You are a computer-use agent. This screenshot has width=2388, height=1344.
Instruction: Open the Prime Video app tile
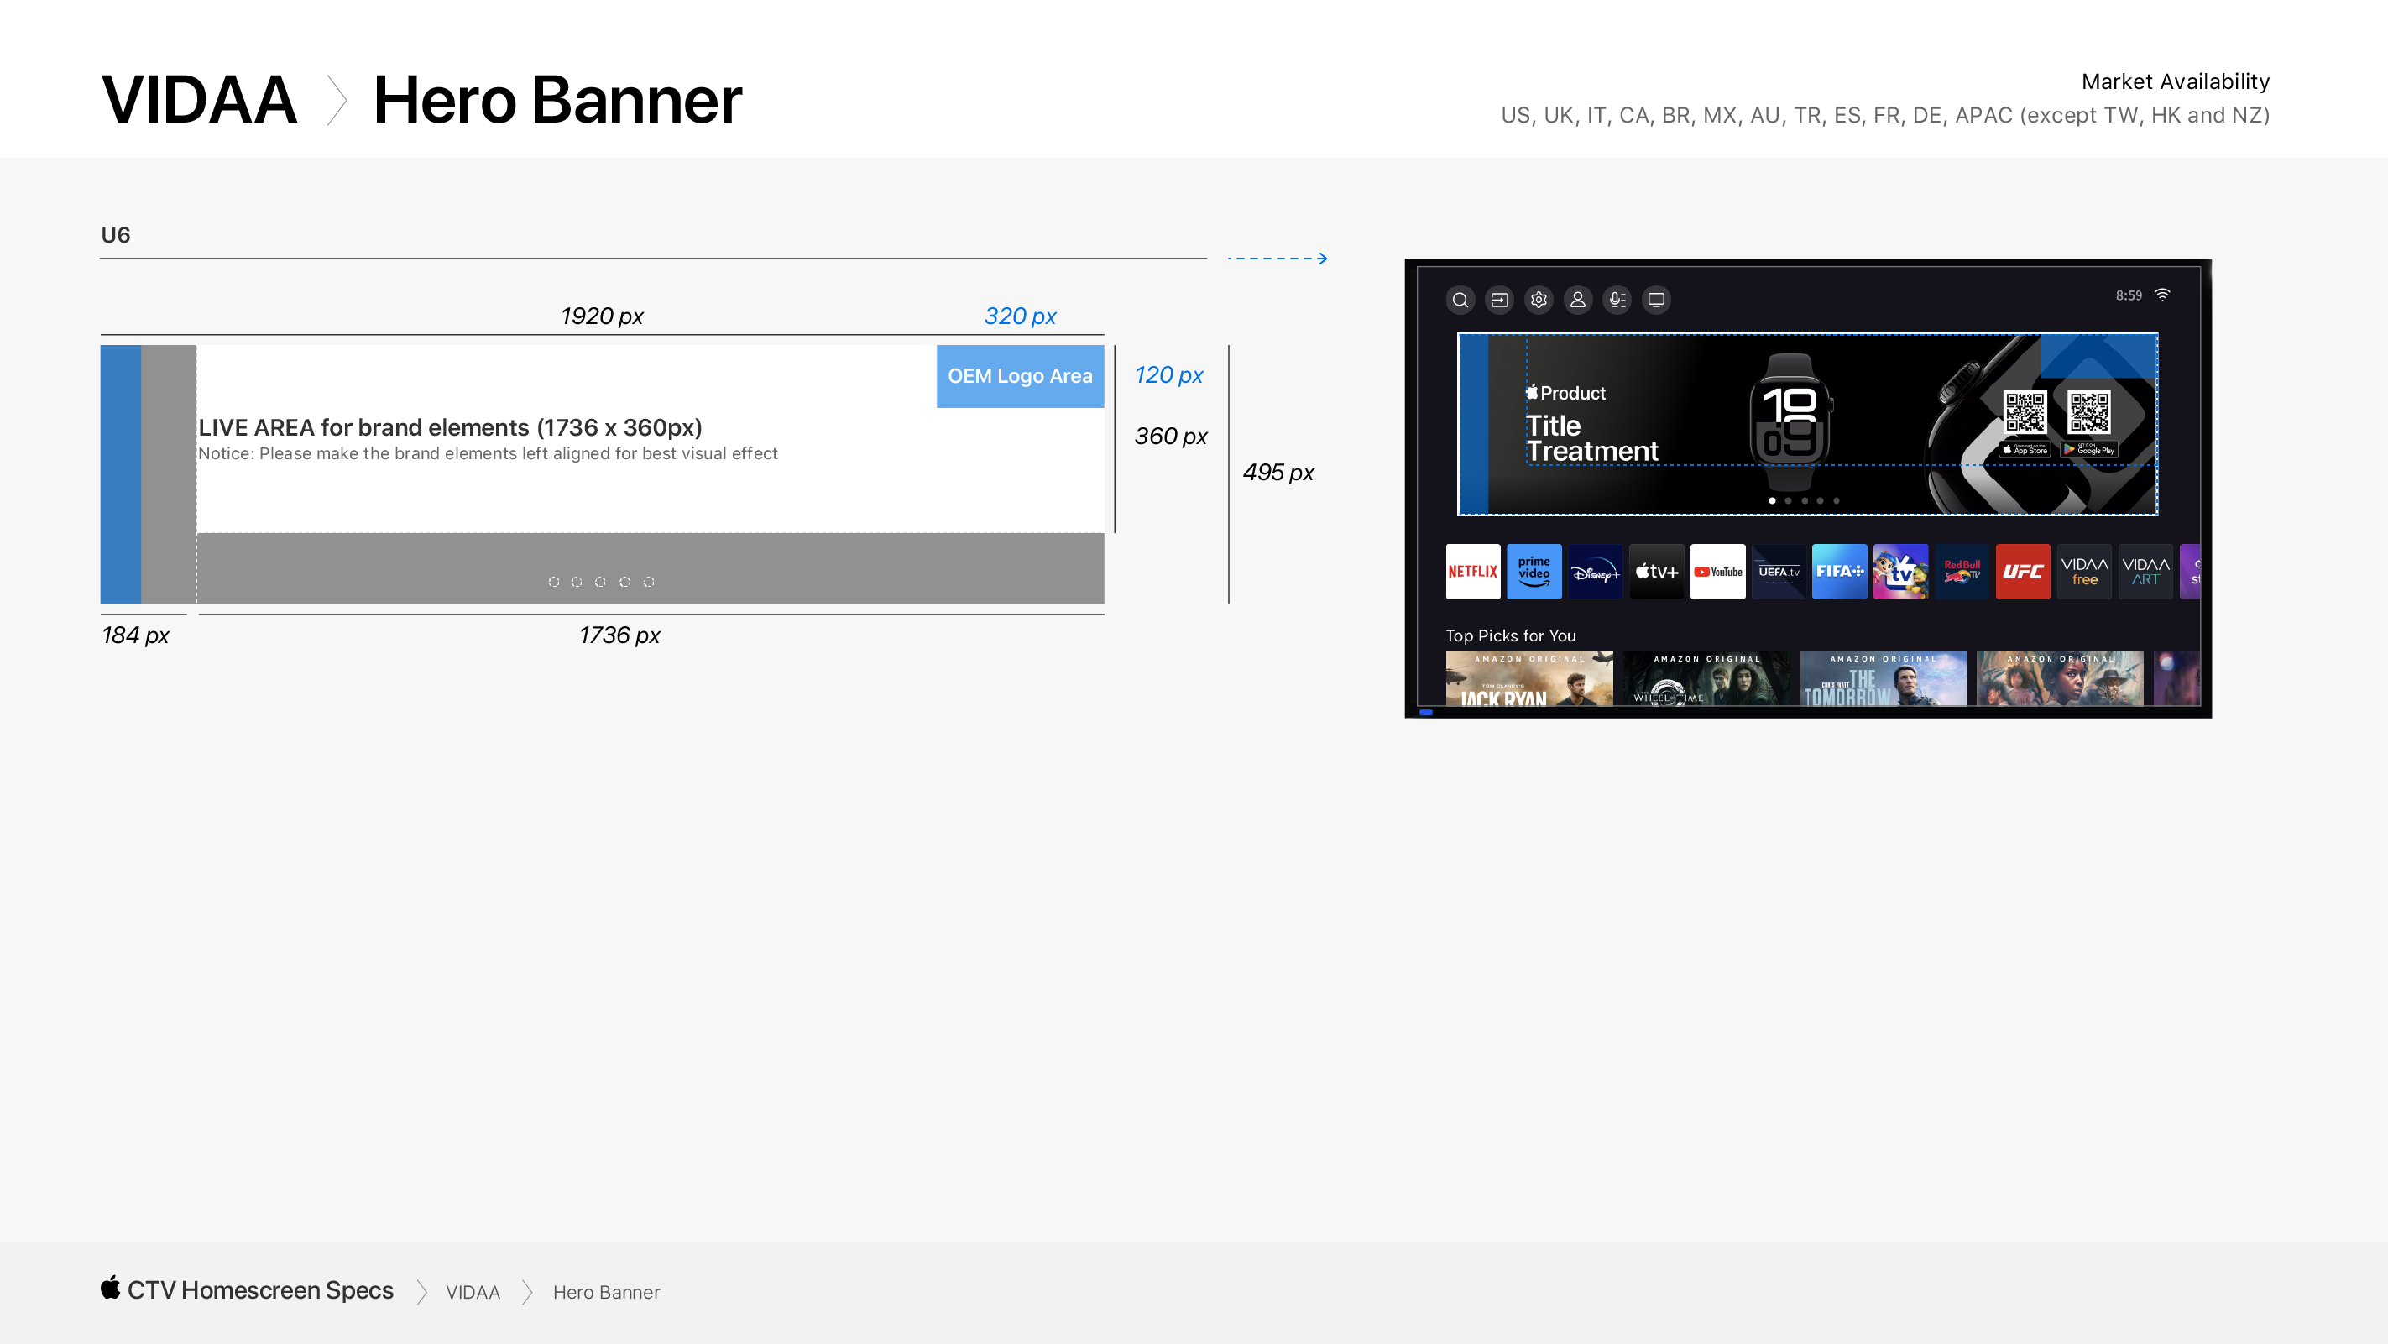[x=1534, y=572]
